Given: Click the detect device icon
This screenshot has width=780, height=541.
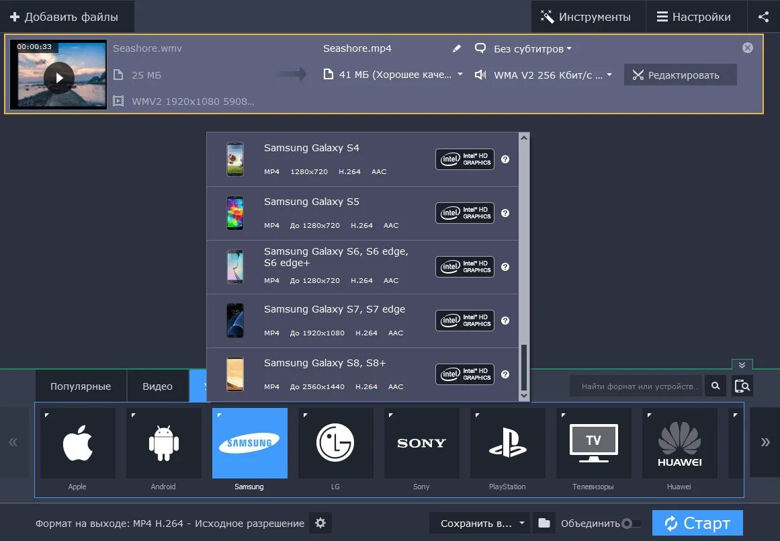Looking at the screenshot, I should pyautogui.click(x=742, y=386).
